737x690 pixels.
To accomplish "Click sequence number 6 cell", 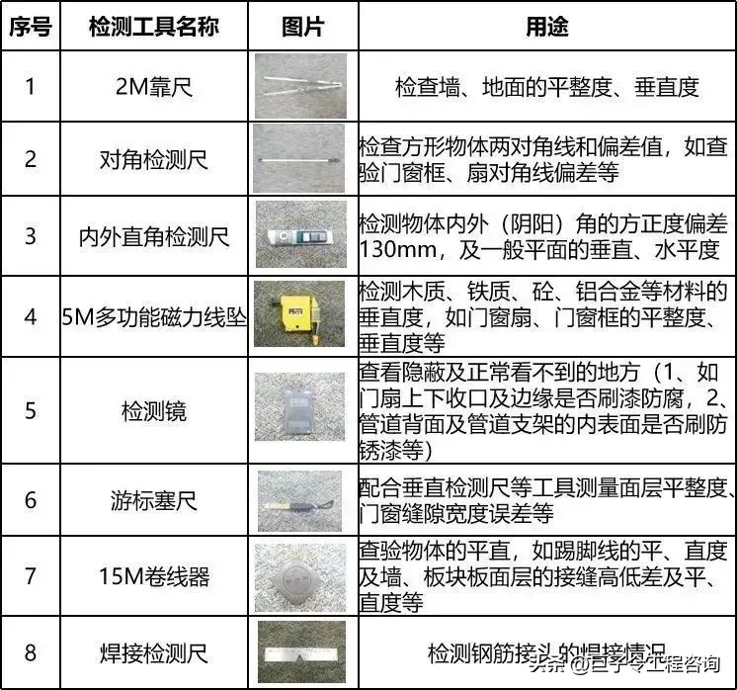I will (31, 500).
